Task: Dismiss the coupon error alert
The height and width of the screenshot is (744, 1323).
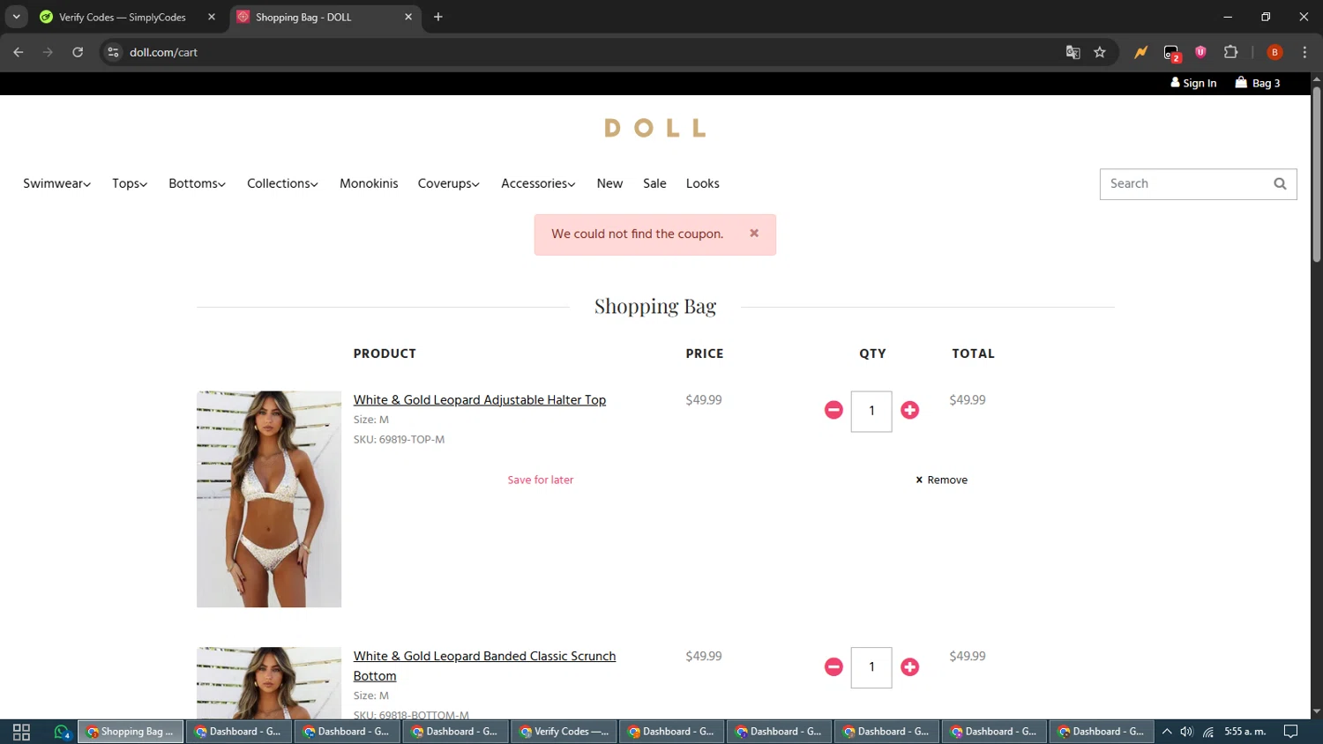Action: coord(754,234)
